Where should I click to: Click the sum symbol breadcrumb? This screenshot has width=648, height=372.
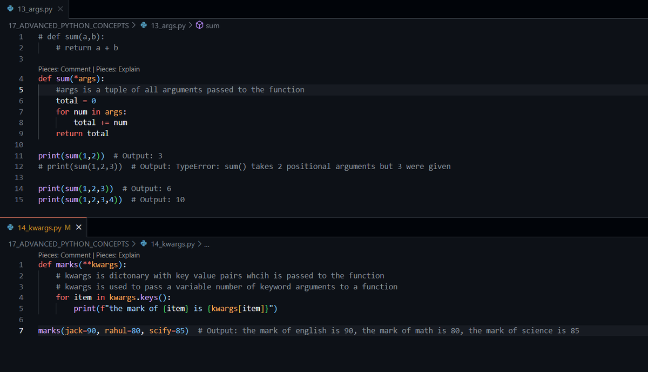pos(213,25)
